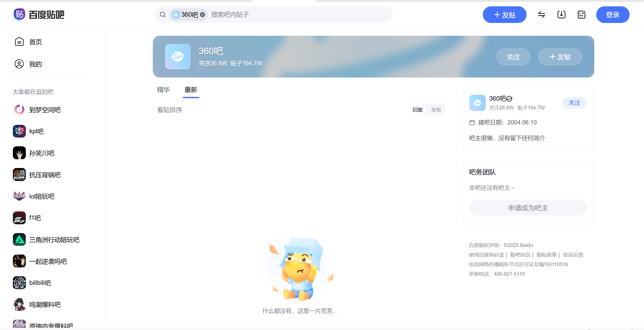Viewport: 644px width, 330px height.
Task: Clear the 360吧 chip in search box
Action: (x=202, y=14)
